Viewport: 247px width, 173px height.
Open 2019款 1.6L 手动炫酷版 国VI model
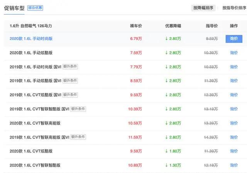tap(36, 81)
